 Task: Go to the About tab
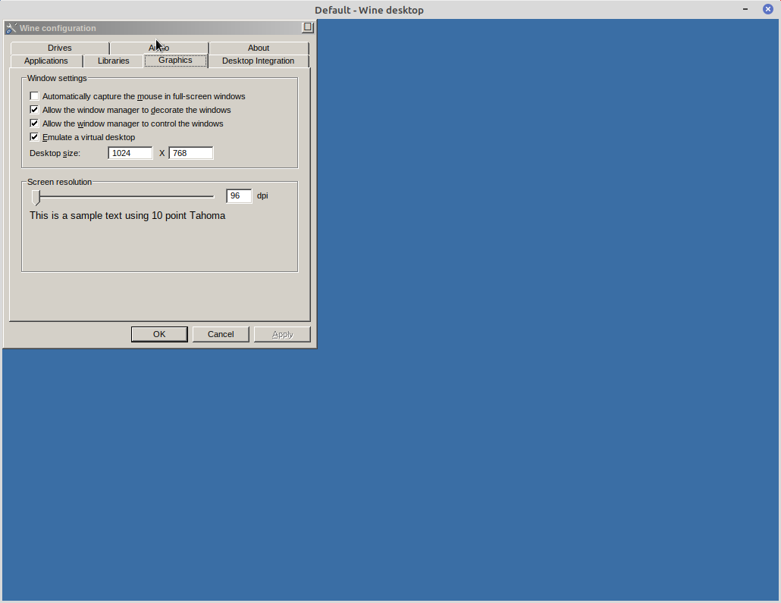click(x=259, y=48)
